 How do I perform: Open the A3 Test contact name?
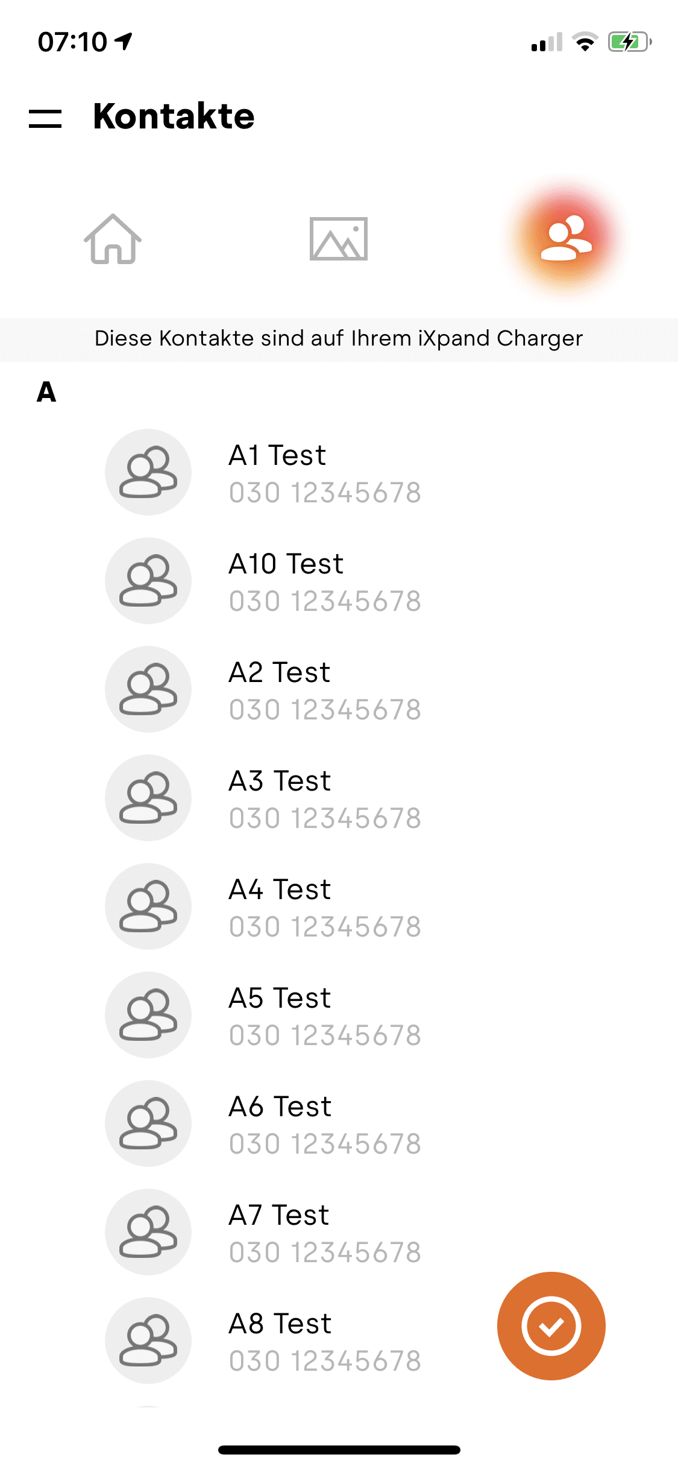280,781
